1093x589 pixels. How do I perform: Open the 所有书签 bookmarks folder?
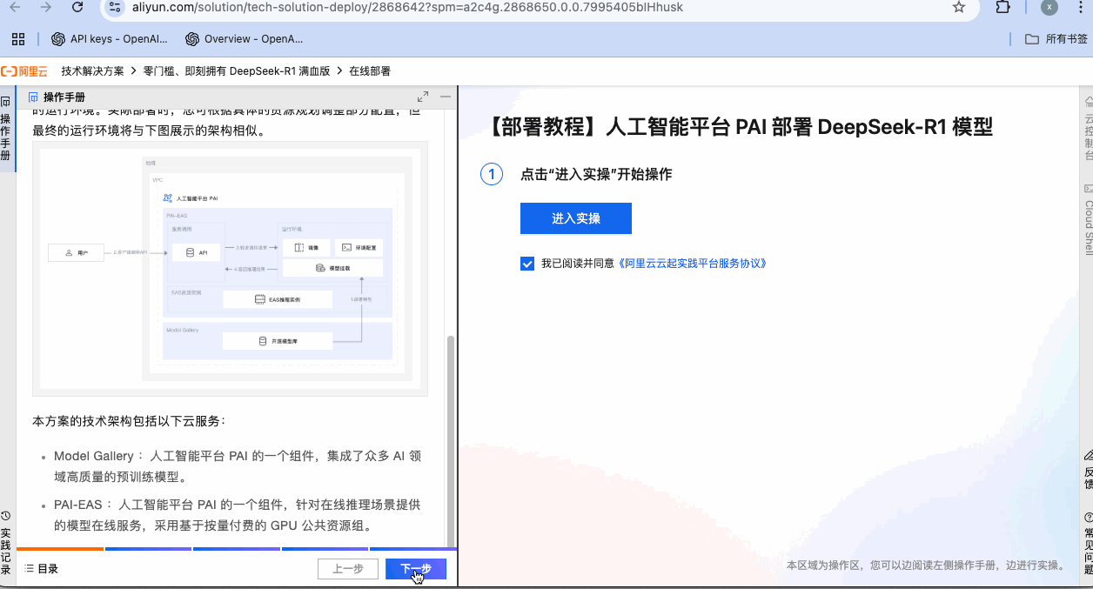(1056, 39)
